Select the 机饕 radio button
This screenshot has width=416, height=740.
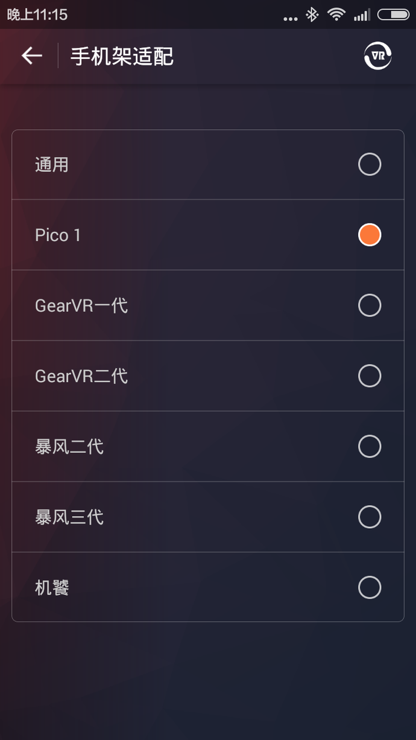coord(370,587)
